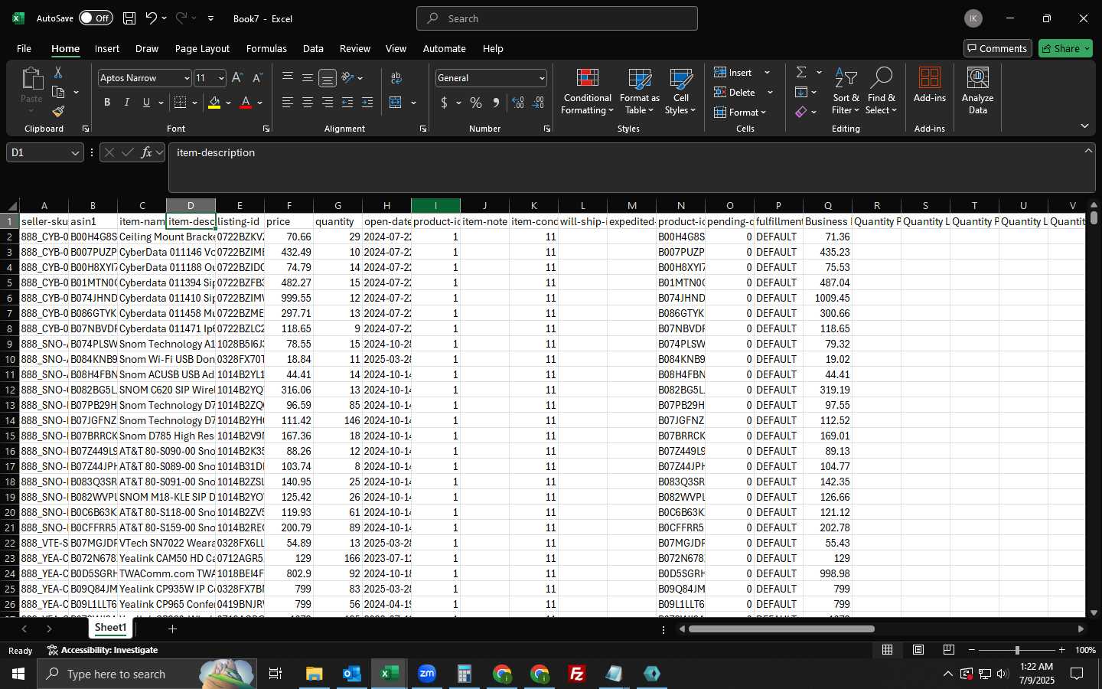The height and width of the screenshot is (689, 1102).
Task: Open the File menu
Action: tap(24, 48)
